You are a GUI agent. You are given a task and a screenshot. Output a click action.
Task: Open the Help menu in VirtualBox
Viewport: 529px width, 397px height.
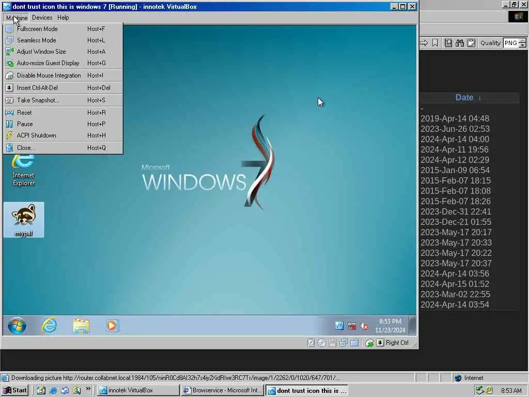(x=63, y=18)
